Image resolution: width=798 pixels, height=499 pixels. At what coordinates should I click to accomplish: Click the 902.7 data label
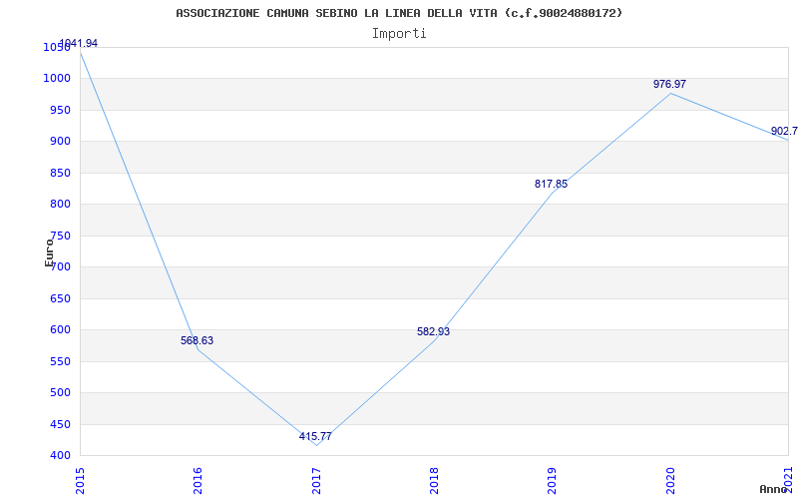[x=784, y=131]
